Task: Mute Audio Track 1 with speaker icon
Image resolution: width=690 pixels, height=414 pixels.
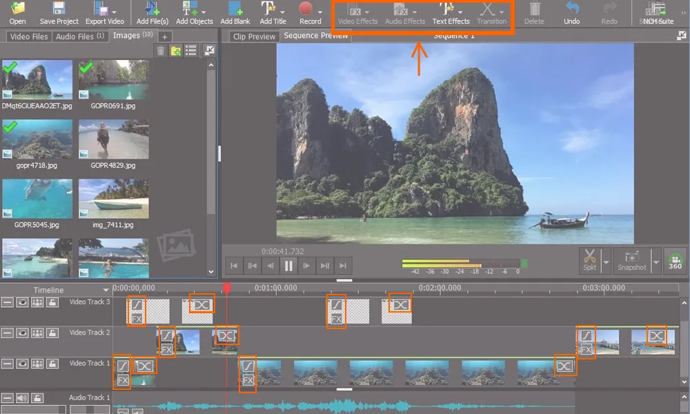Action: (23, 398)
